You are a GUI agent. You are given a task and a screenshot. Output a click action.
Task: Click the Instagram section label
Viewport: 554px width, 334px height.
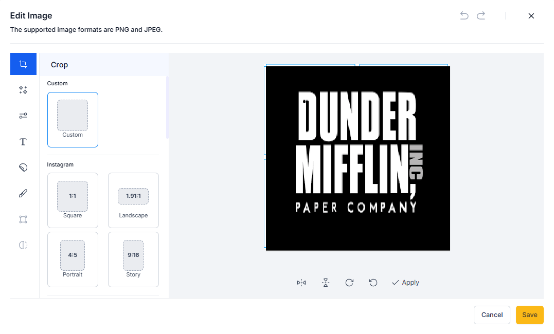(60, 164)
